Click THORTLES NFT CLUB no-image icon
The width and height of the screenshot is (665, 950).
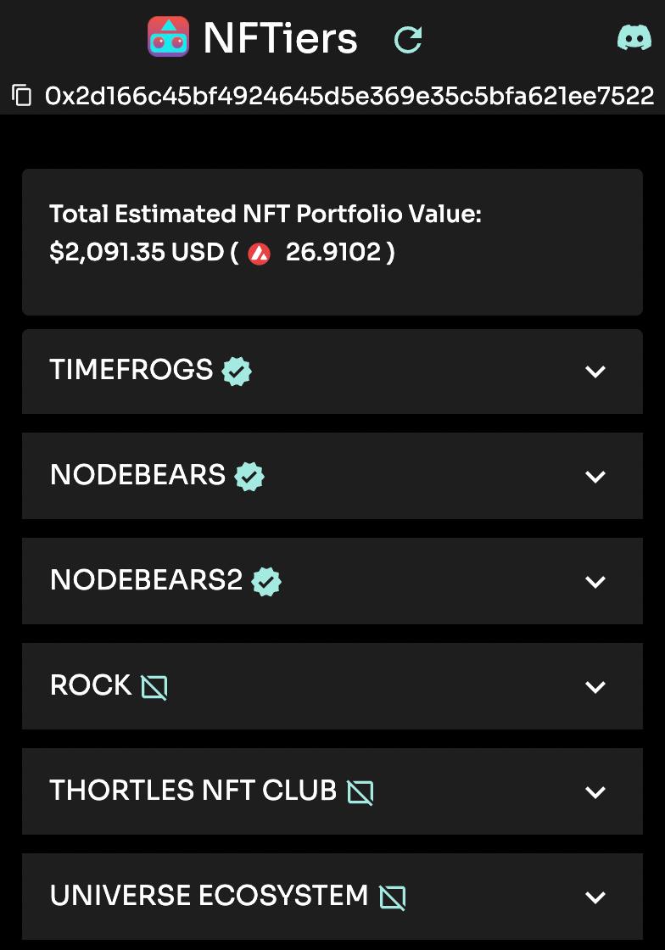pyautogui.click(x=360, y=792)
